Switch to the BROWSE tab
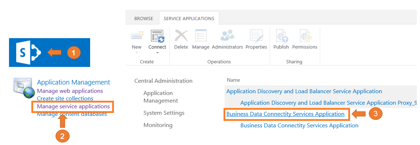The width and height of the screenshot is (420, 145). (x=143, y=18)
